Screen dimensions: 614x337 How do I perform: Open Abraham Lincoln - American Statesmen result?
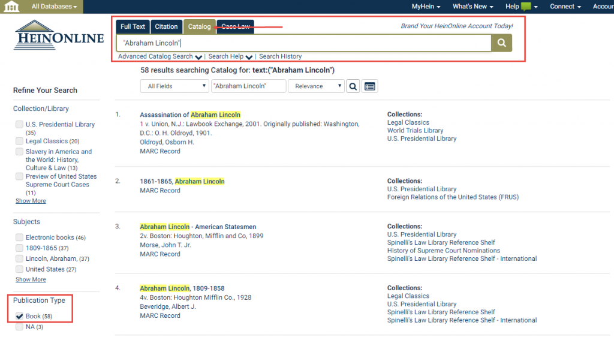pos(198,227)
